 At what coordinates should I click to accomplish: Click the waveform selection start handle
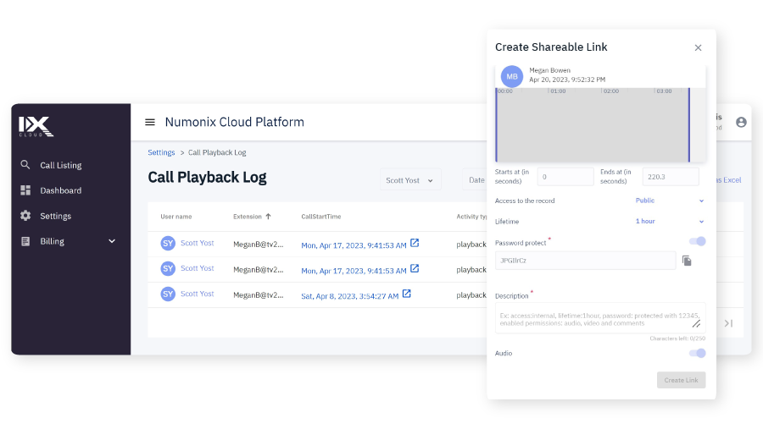click(x=496, y=125)
